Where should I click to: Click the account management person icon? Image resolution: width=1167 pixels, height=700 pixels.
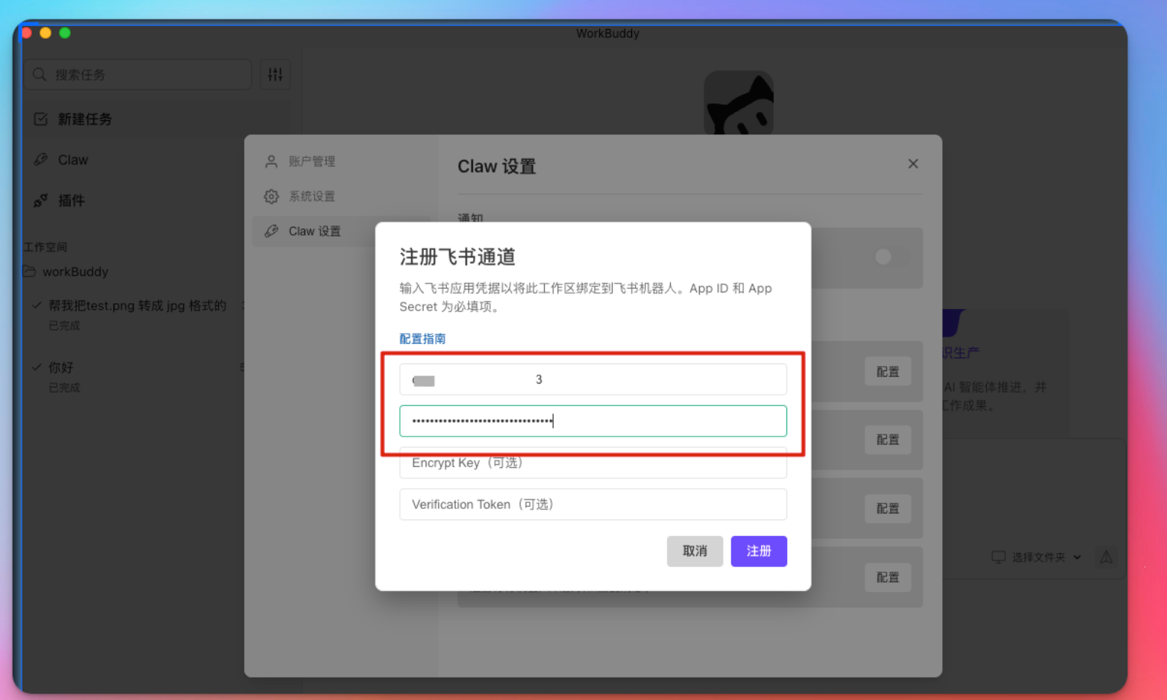[x=272, y=161]
